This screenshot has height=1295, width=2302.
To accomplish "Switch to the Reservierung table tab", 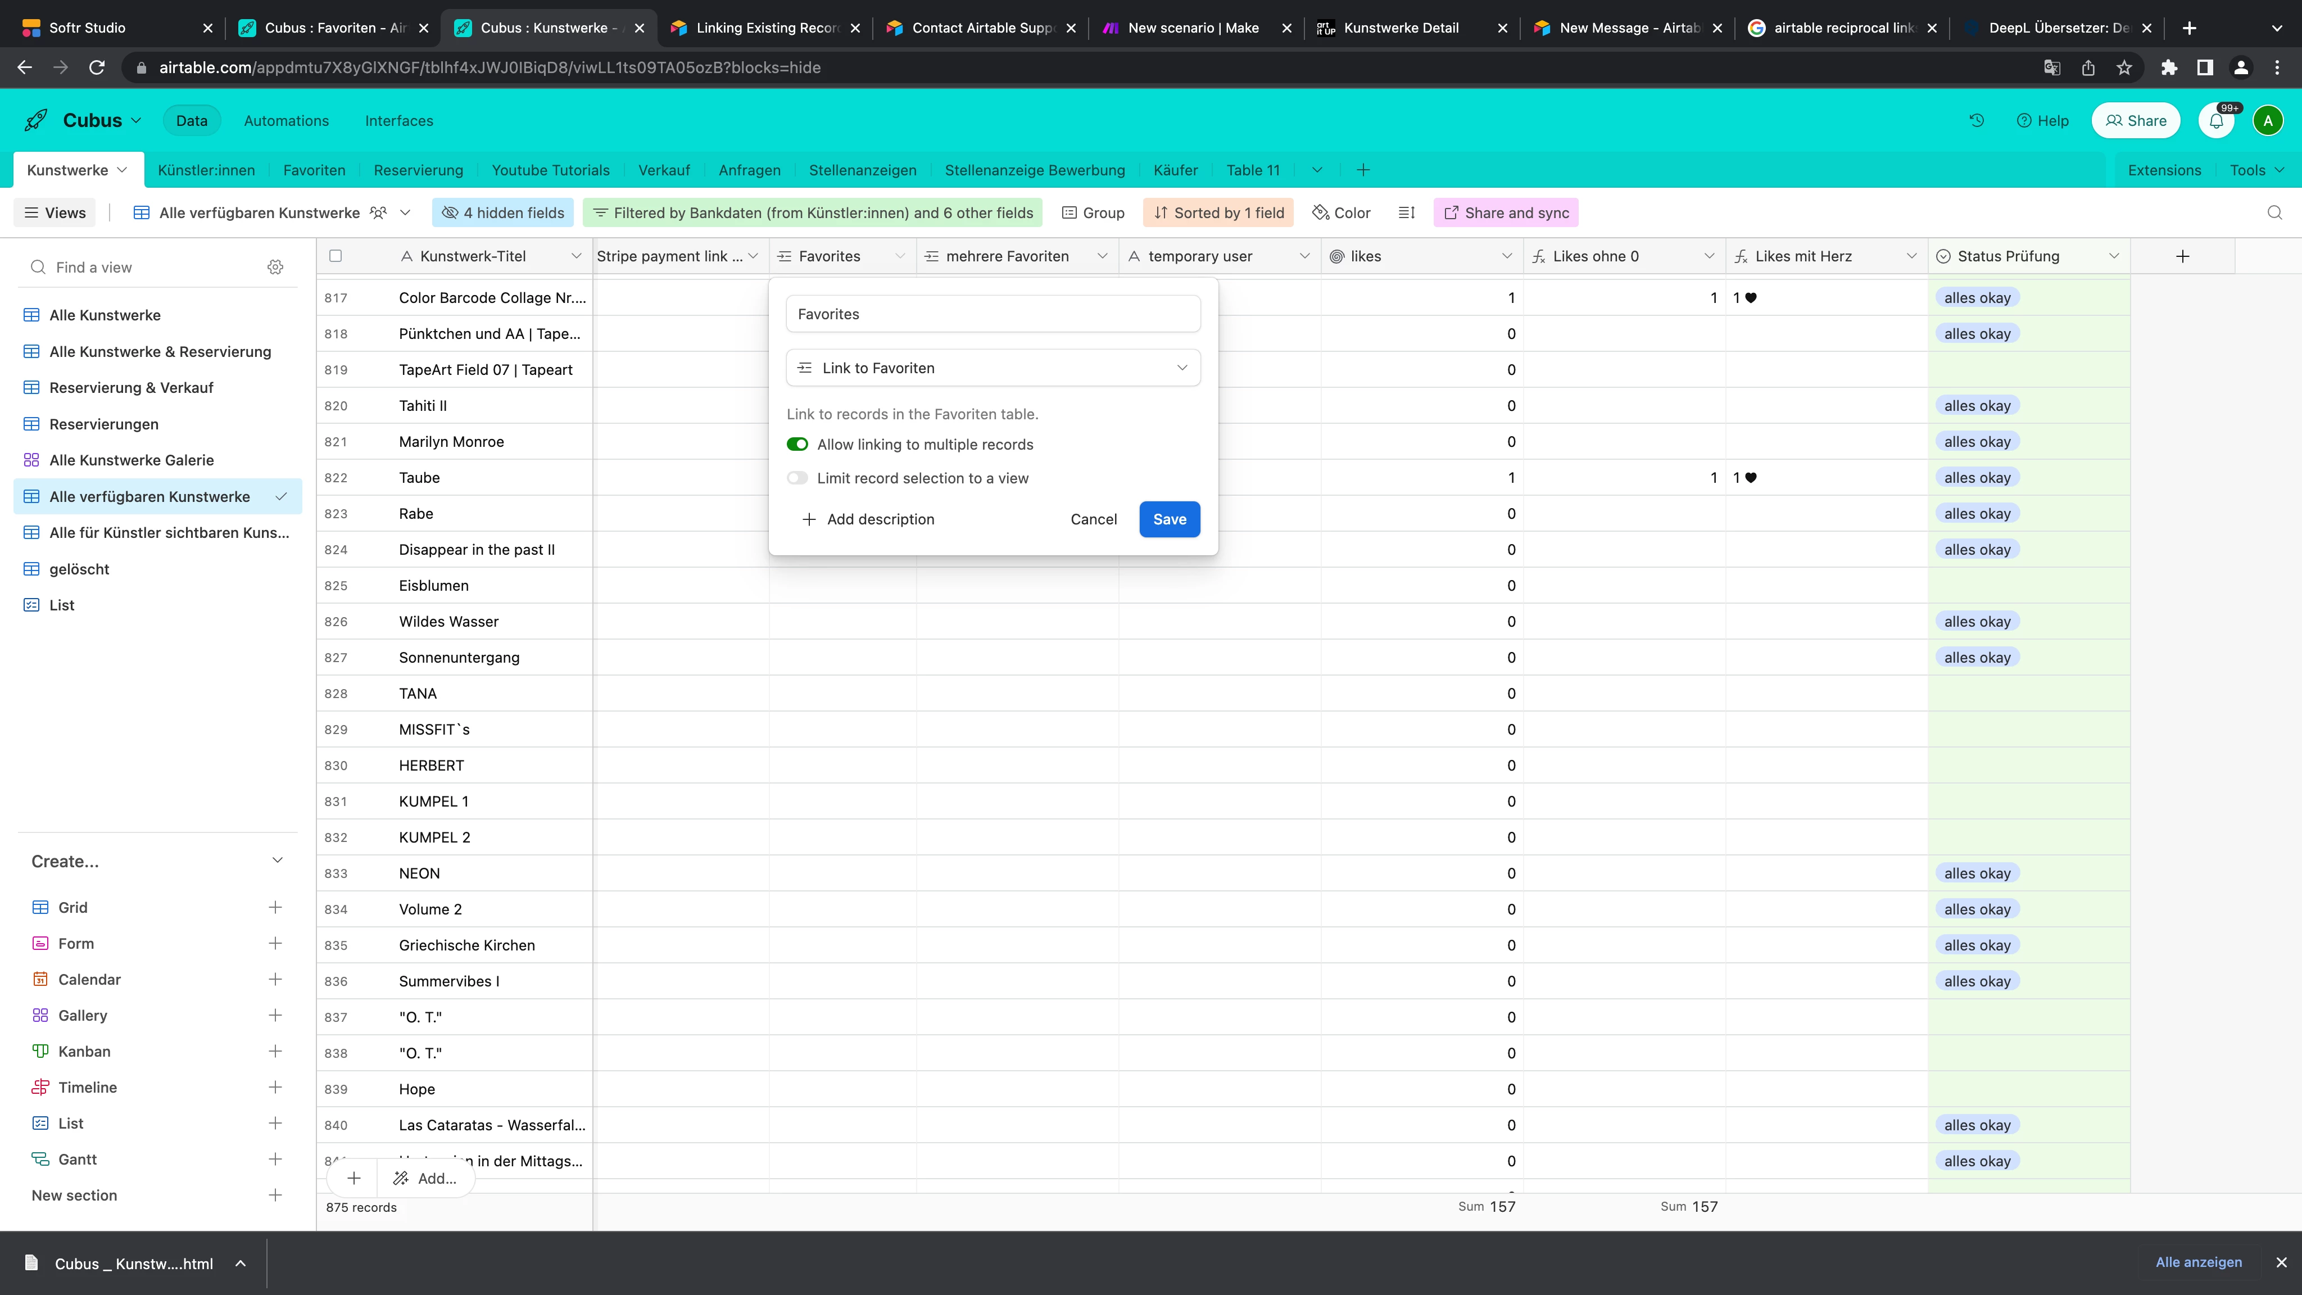I will click(418, 170).
